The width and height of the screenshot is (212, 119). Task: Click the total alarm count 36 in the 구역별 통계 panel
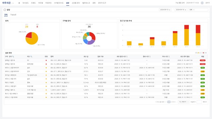(x=89, y=26)
